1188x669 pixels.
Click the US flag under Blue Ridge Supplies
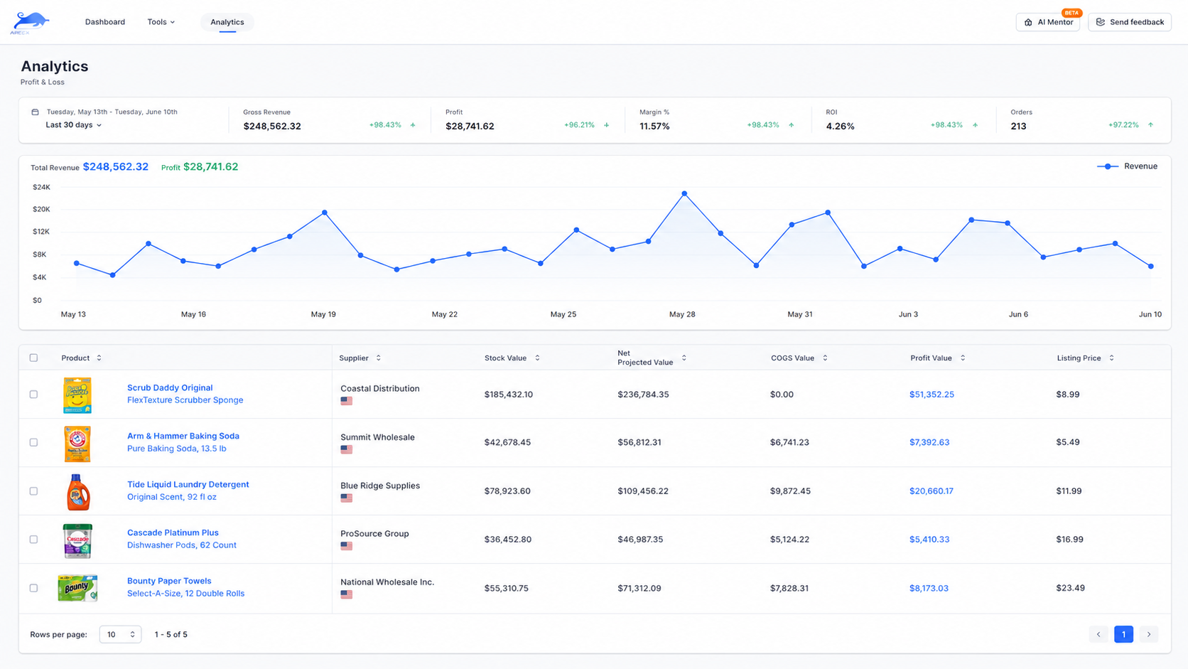coord(346,498)
